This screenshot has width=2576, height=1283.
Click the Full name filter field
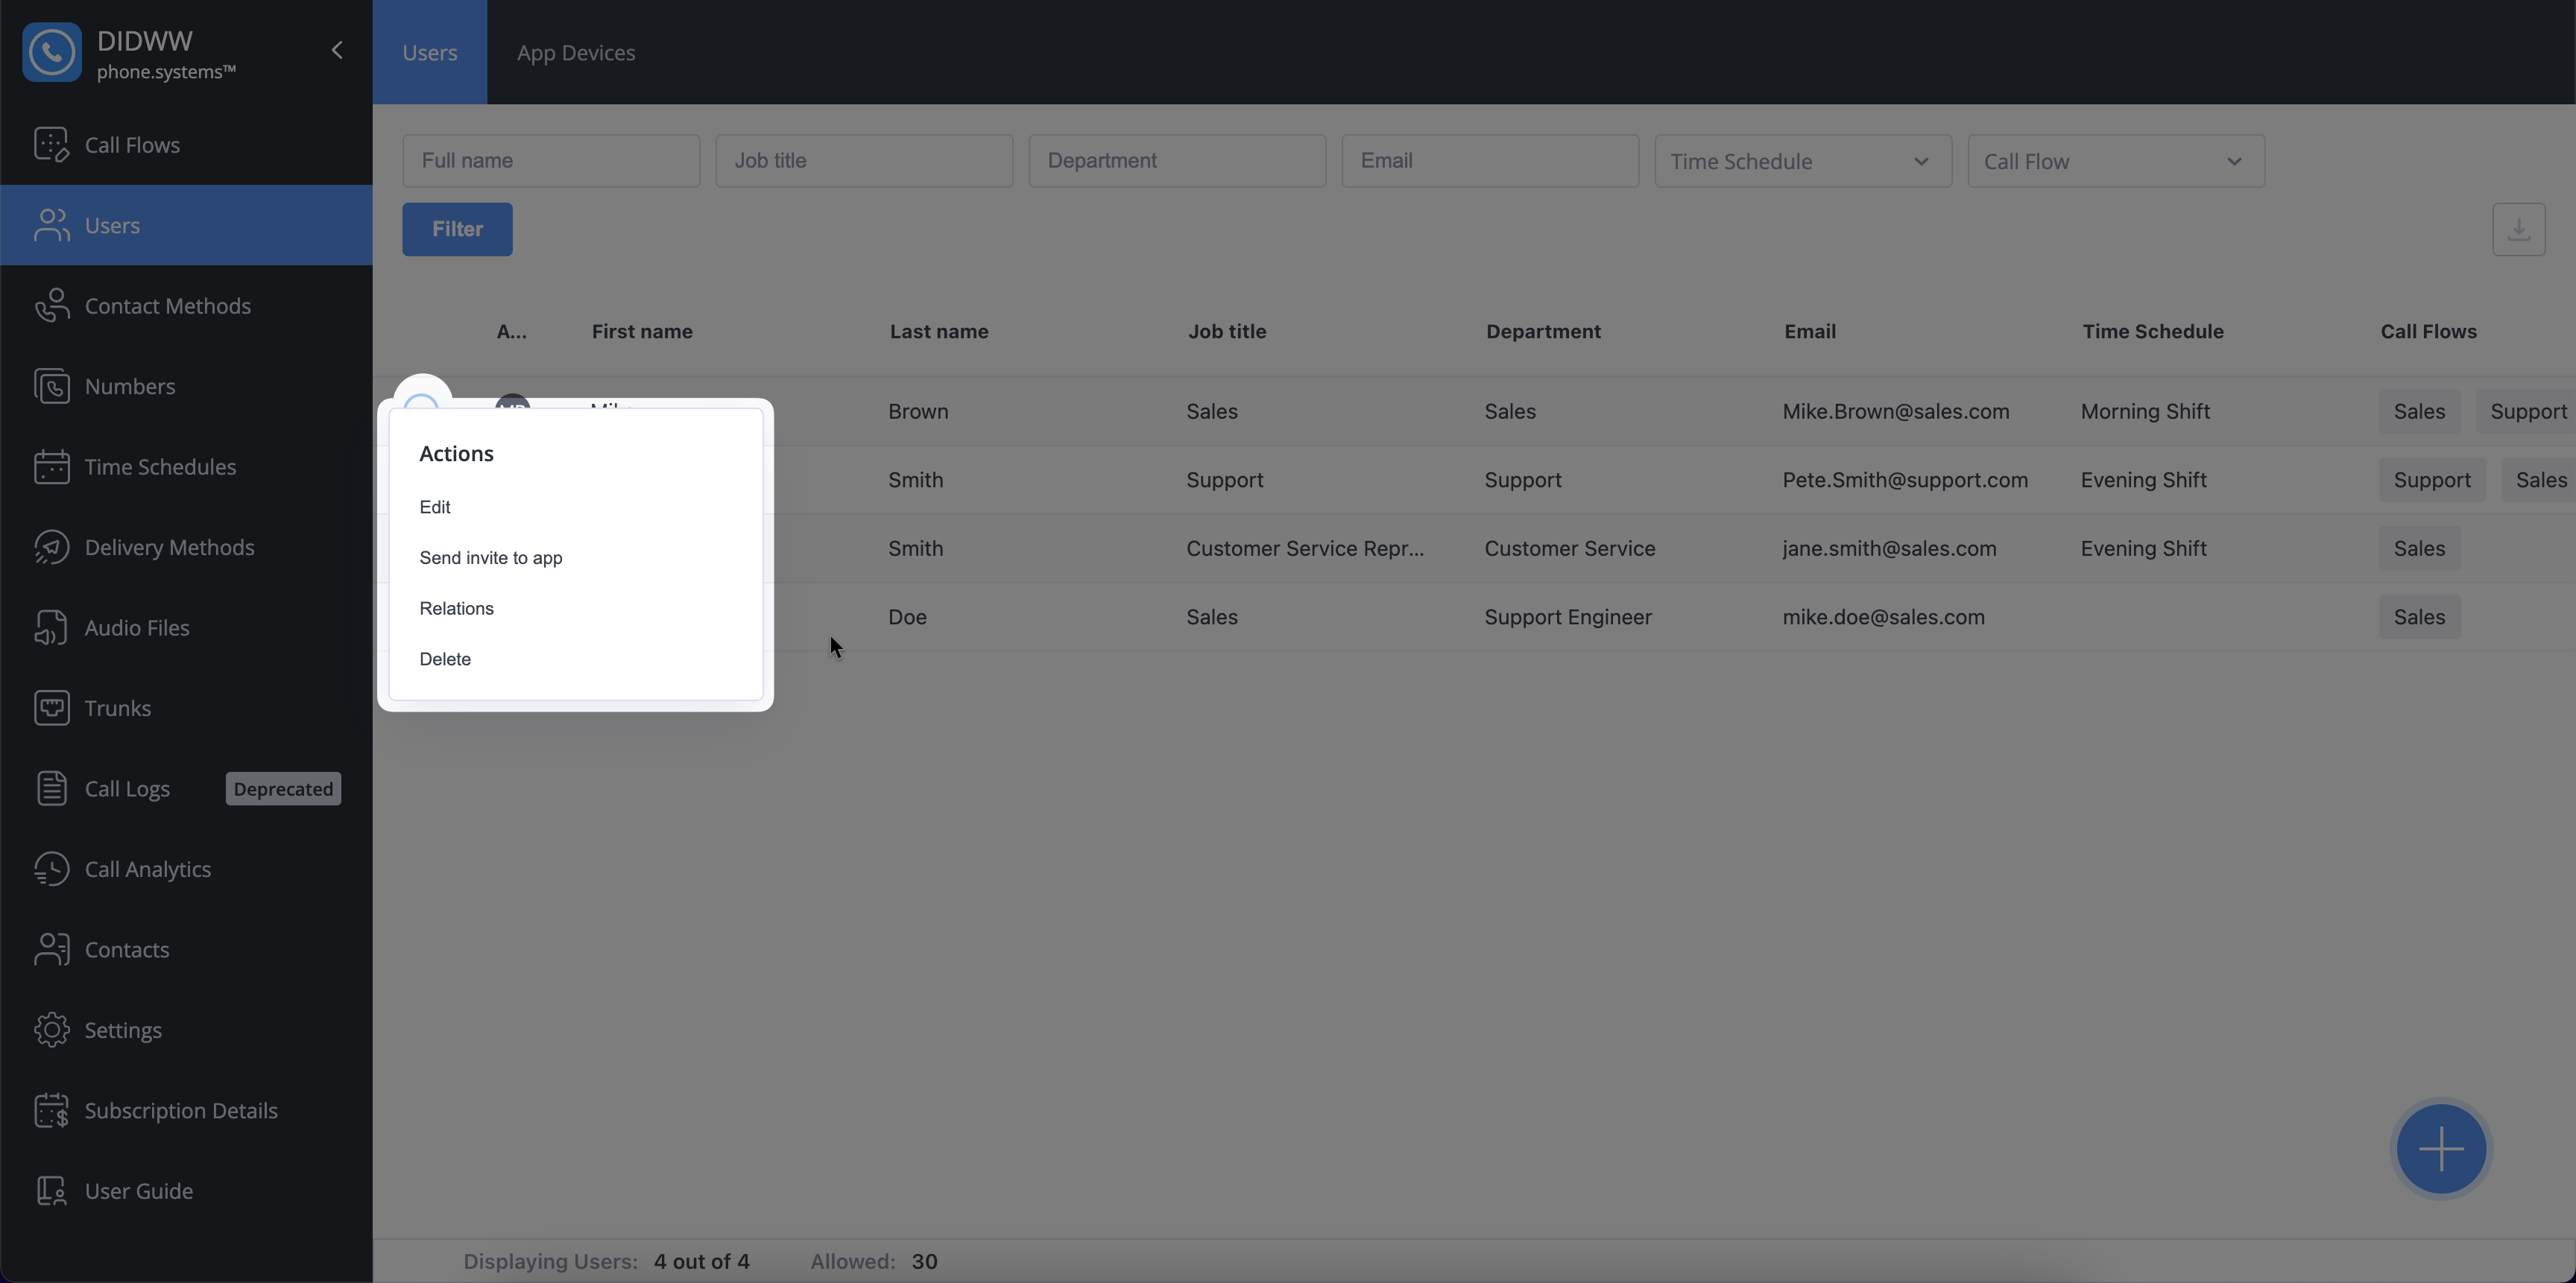[551, 161]
